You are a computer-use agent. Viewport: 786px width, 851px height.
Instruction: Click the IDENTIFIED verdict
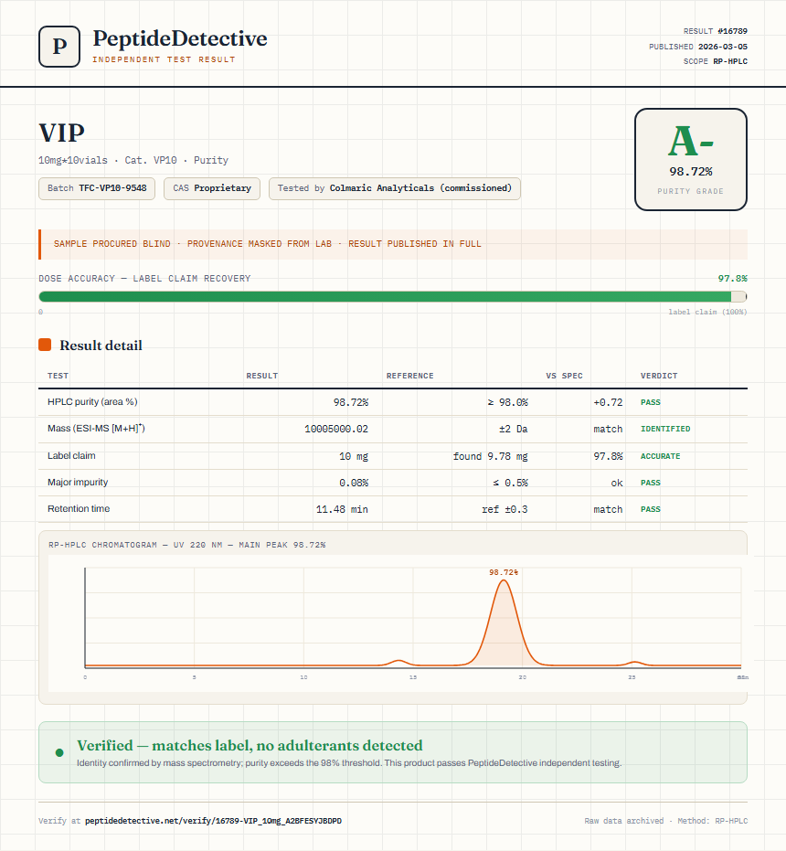[x=665, y=429]
